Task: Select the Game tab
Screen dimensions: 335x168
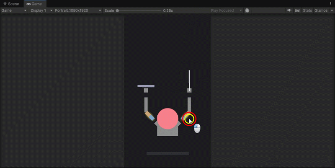Action: pos(34,4)
